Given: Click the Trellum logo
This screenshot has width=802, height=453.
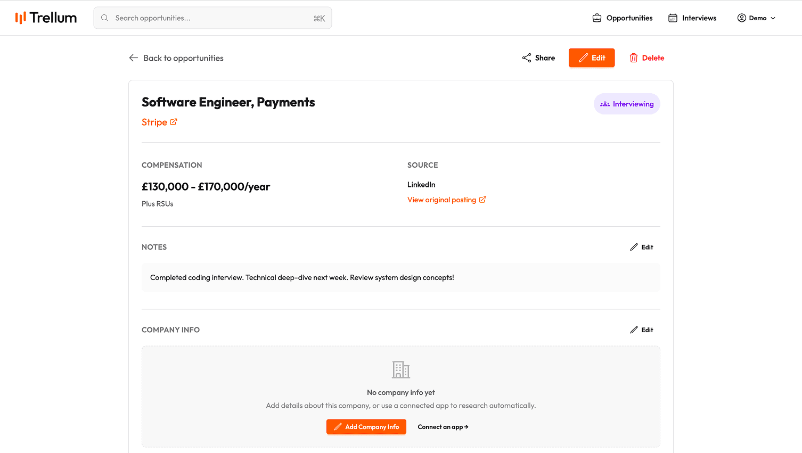Looking at the screenshot, I should pos(46,18).
